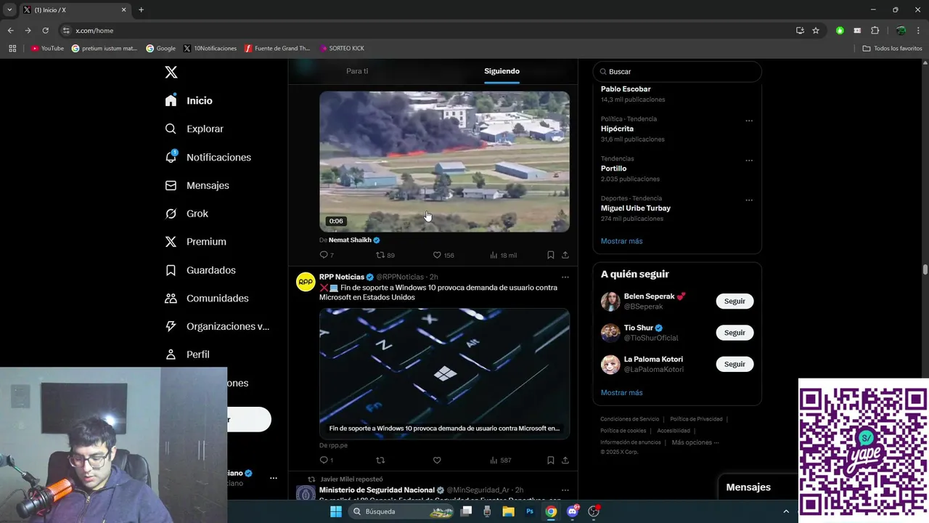Screen dimensions: 929x523
Task: Open Organizaciones verificadas in sidebar
Action: pos(217,327)
